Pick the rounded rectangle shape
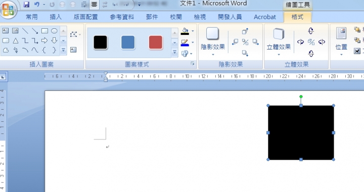The height and width of the screenshot is (192, 364). tap(6, 40)
